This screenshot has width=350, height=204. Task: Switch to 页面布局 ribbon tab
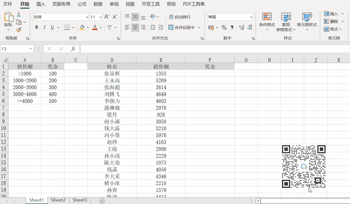(61, 4)
